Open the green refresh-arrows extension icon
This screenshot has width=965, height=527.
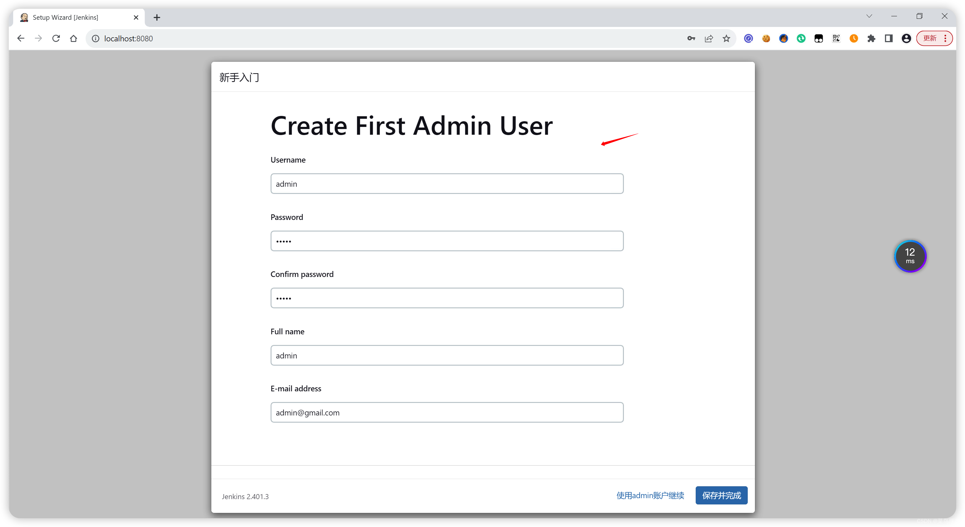click(801, 38)
